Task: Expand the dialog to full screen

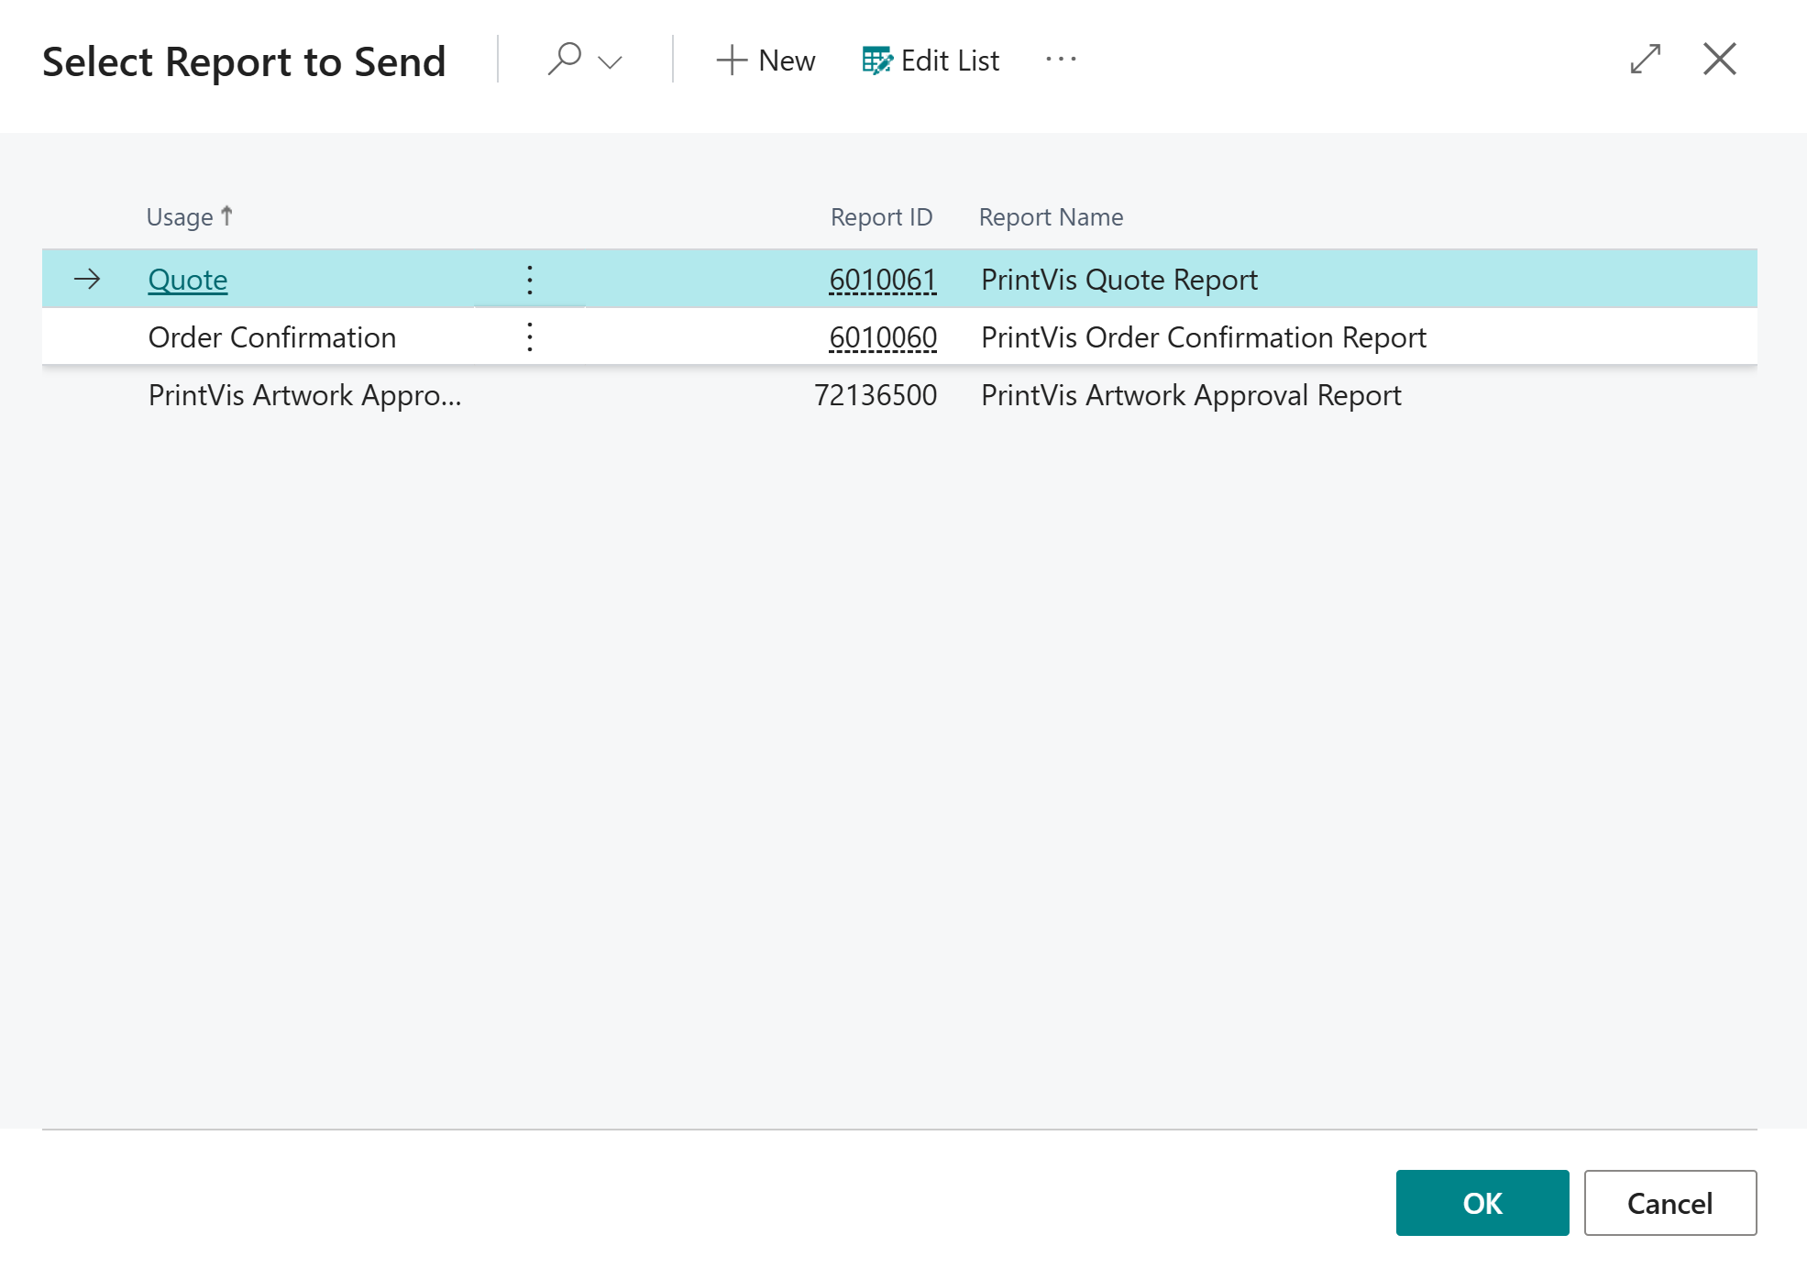Action: 1646,60
